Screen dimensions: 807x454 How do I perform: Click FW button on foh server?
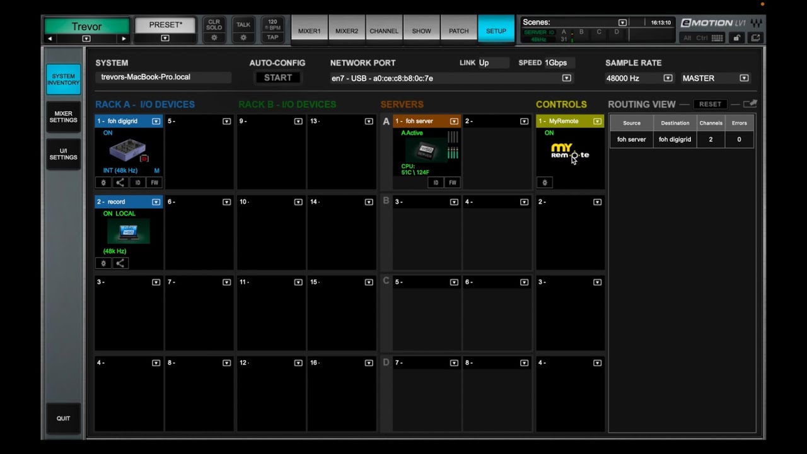coord(452,182)
